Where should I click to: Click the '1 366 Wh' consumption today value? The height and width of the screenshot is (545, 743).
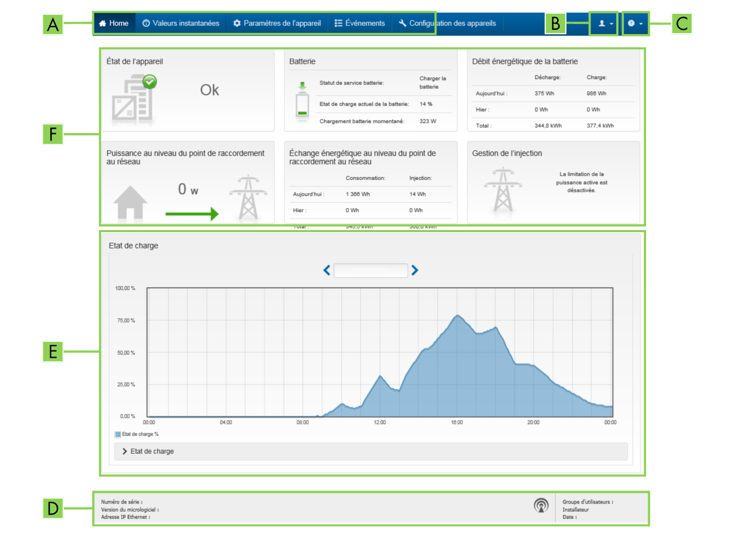357,194
